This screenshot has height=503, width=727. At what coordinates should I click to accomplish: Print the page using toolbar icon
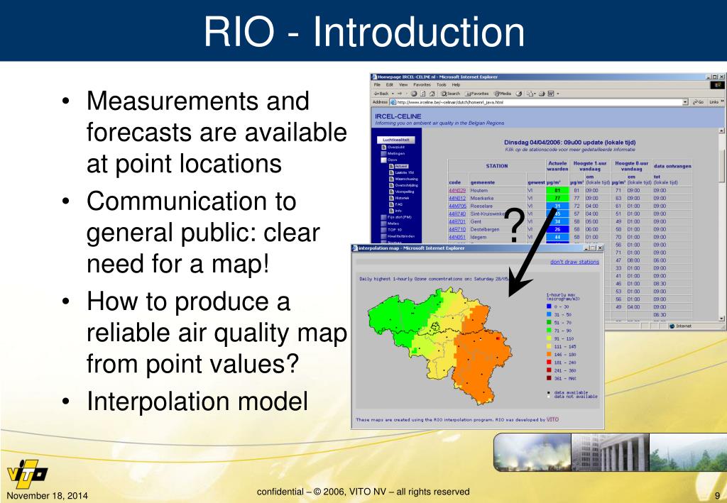pyautogui.click(x=542, y=94)
